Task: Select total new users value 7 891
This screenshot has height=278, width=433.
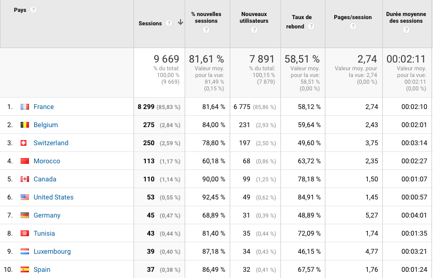Action: [262, 59]
